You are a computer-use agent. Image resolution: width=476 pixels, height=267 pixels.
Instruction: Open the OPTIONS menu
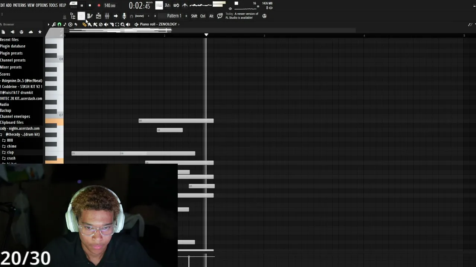pos(42,5)
